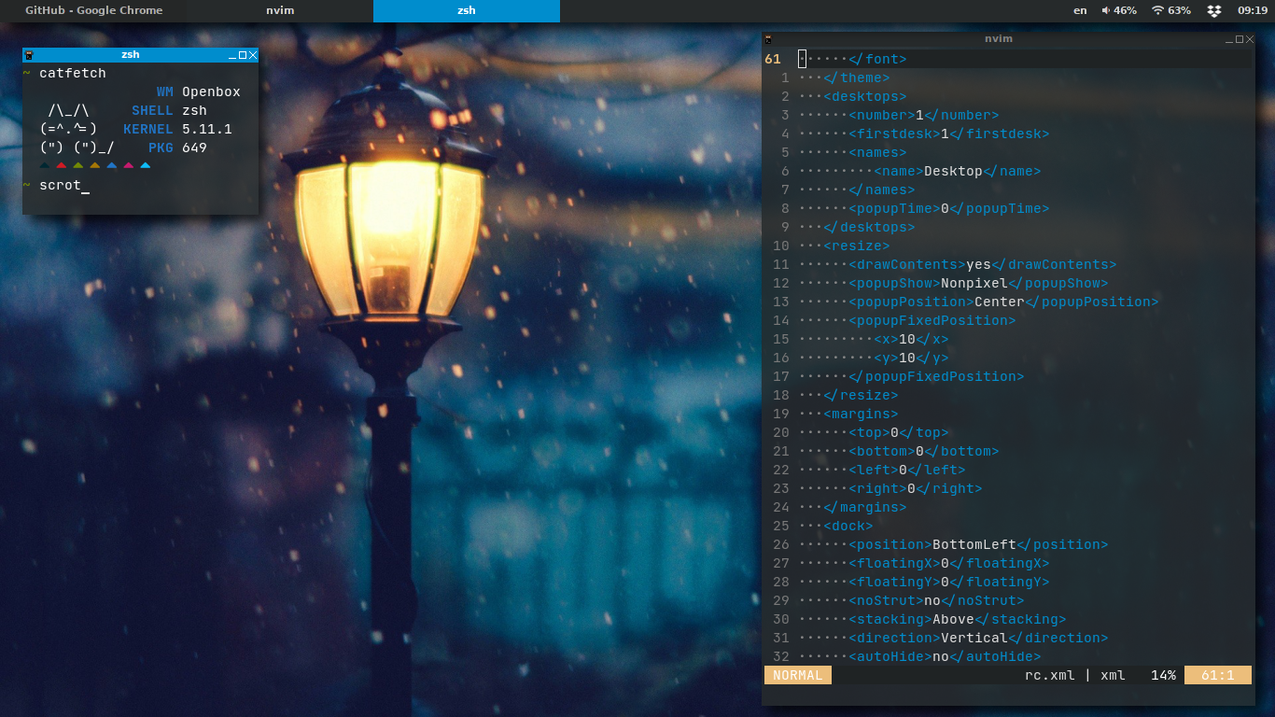Select the nvim taskbar entry
Image resolution: width=1275 pixels, height=717 pixels.
(x=280, y=10)
